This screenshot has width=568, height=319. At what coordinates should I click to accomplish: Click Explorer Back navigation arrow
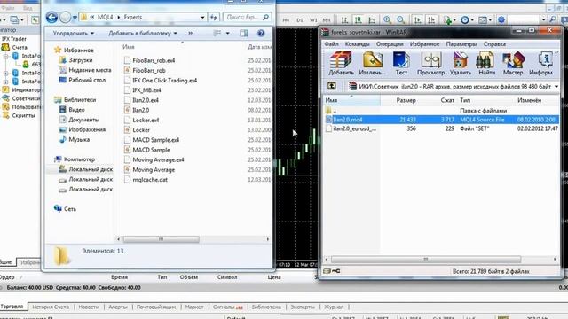[51, 17]
